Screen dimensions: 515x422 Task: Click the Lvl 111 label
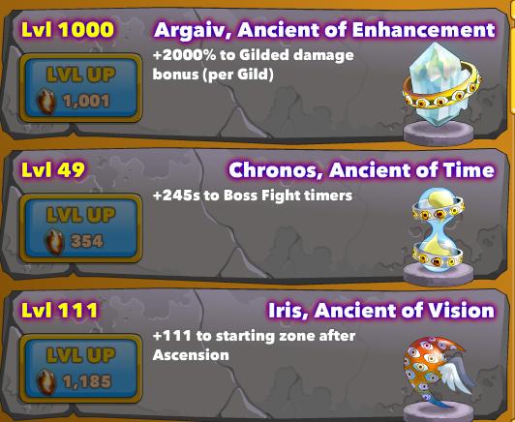tap(59, 310)
